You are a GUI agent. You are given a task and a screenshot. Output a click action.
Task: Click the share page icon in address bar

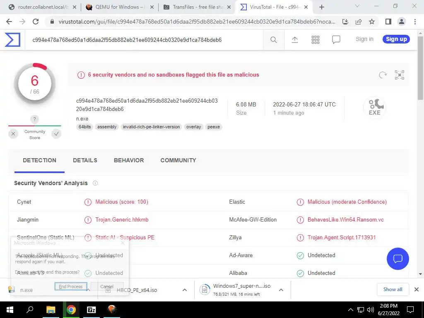[359, 22]
